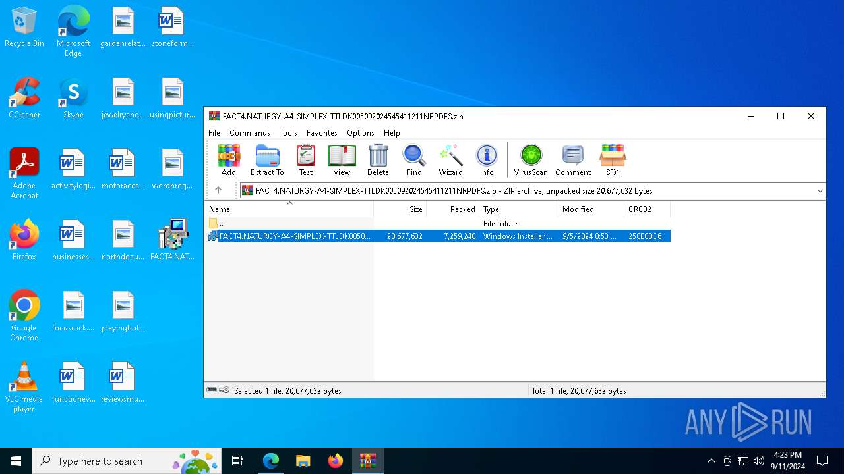844x474 pixels.
Task: Sort by the Packed column header
Action: pos(453,209)
